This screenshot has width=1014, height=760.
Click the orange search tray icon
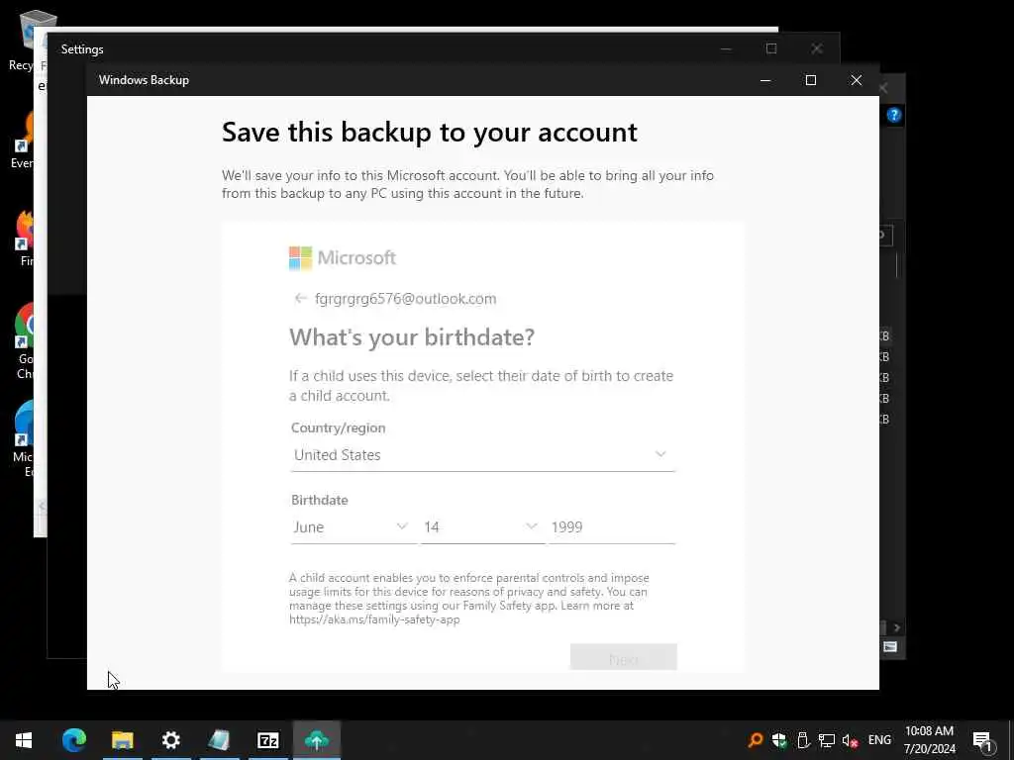tap(755, 740)
